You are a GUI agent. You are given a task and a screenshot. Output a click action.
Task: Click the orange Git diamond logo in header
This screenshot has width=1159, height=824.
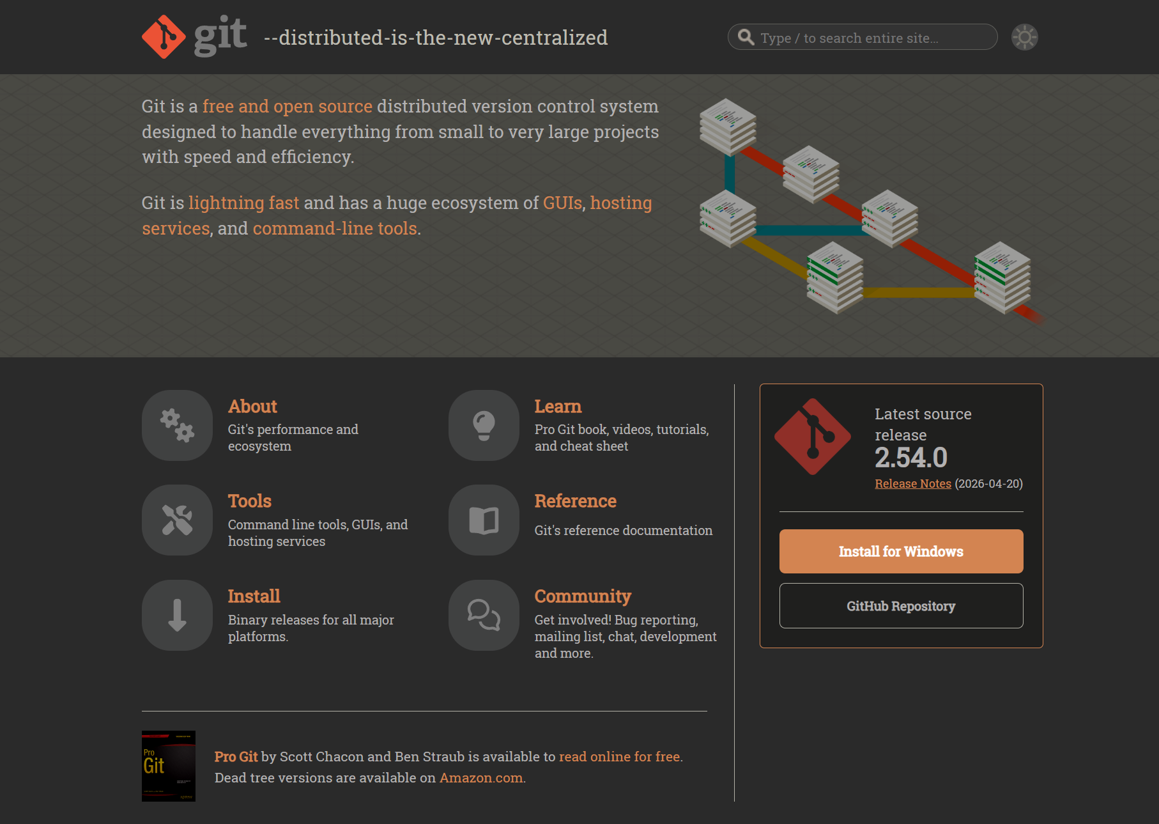(164, 37)
